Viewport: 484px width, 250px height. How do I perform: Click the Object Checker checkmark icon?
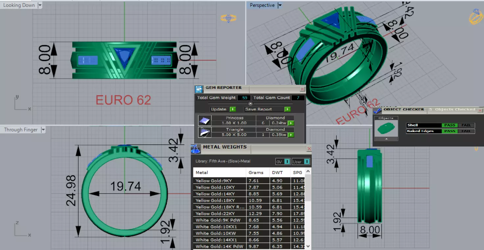pos(377,110)
